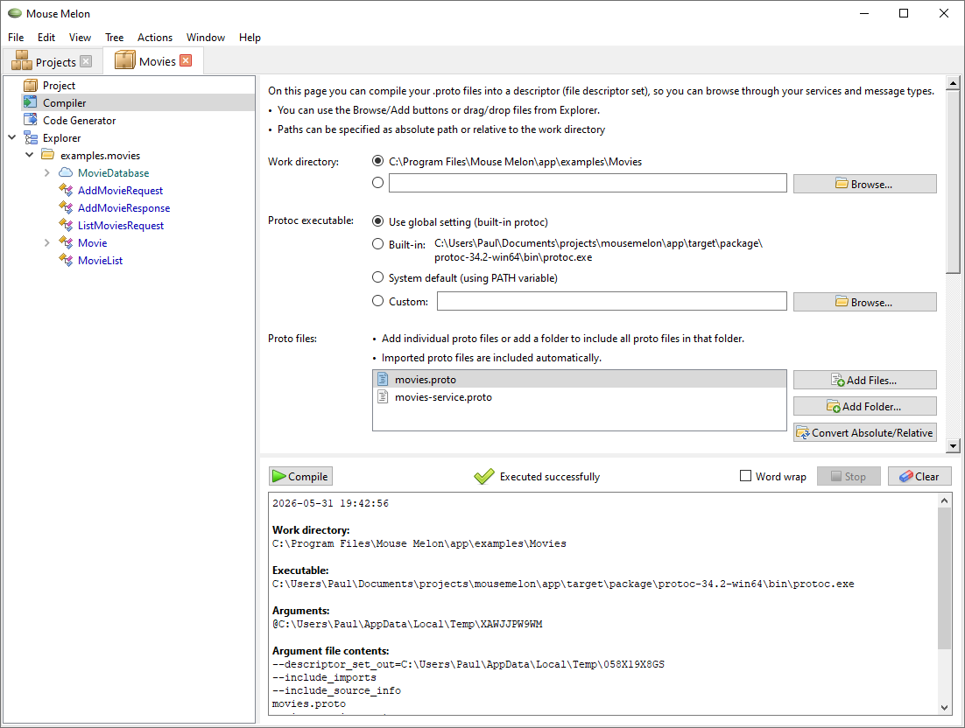The width and height of the screenshot is (965, 728).
Task: Collapse the examples.movies package node
Action: pyautogui.click(x=29, y=155)
